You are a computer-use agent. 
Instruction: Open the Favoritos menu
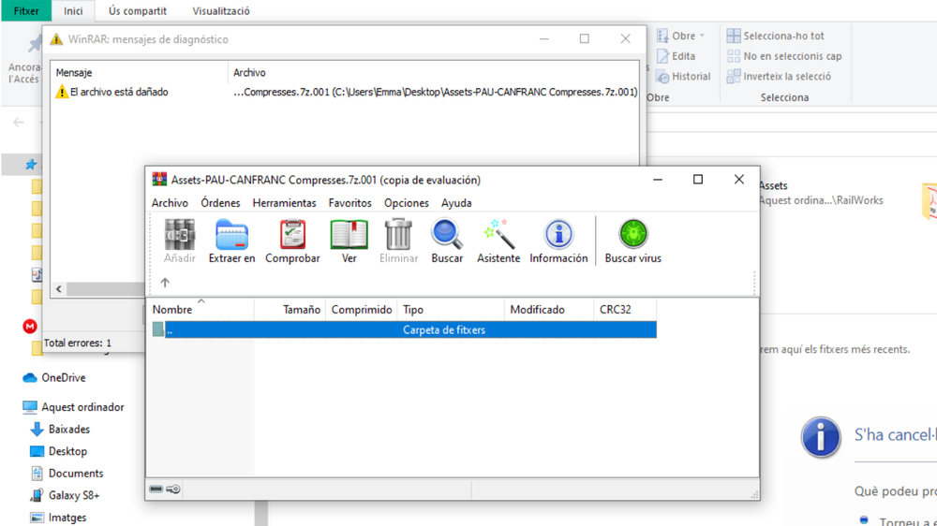350,203
